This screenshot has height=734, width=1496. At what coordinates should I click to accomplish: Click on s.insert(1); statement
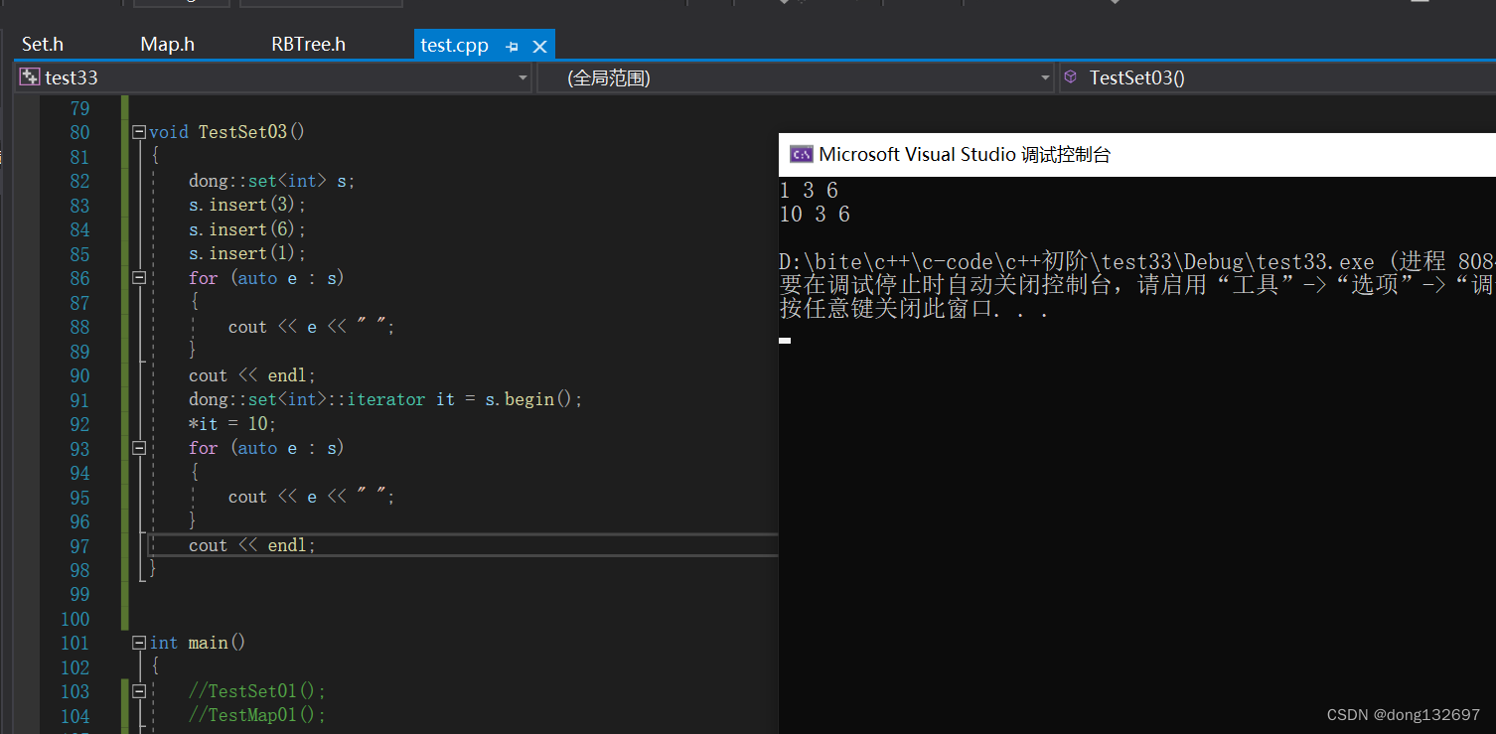(247, 253)
